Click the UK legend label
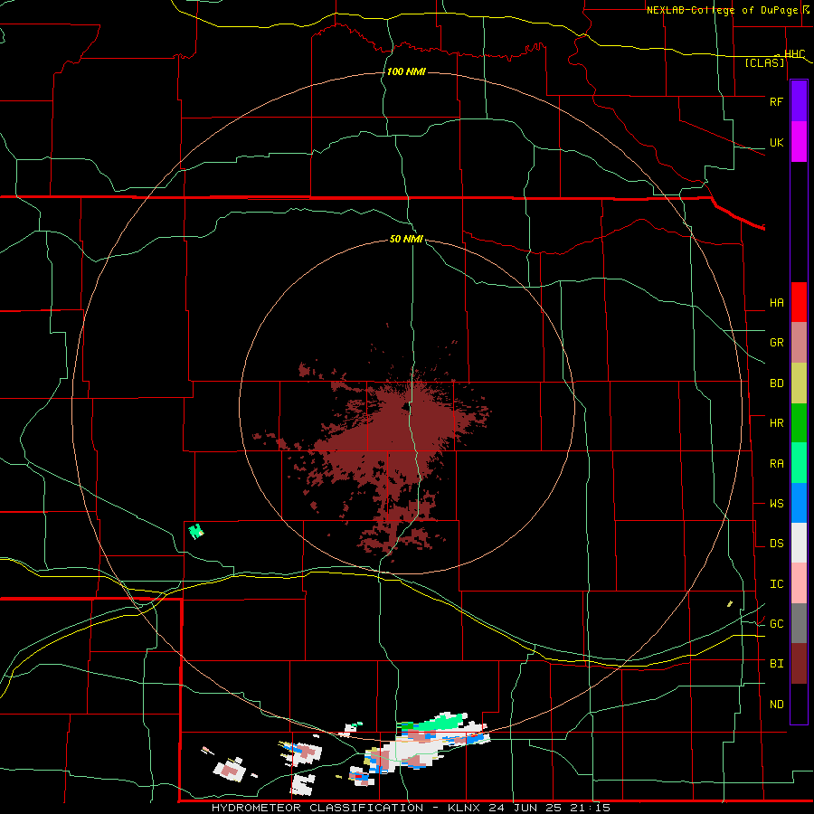The height and width of the screenshot is (814, 814). (776, 143)
